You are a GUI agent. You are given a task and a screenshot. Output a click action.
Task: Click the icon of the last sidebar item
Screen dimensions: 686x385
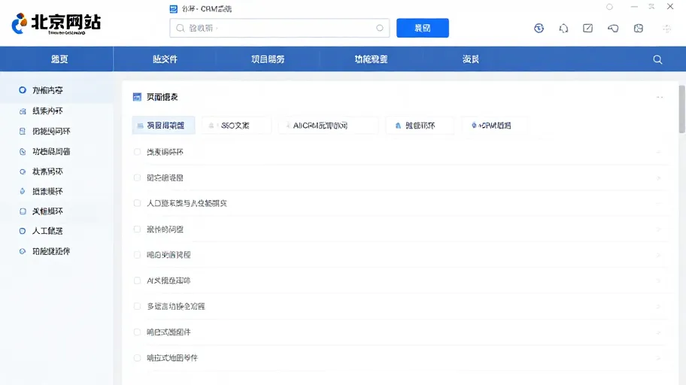pos(23,251)
